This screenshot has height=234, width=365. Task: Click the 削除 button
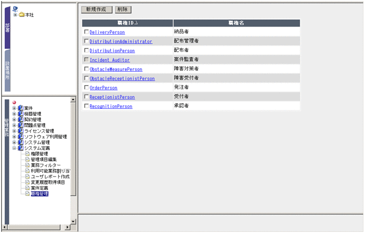coord(123,10)
